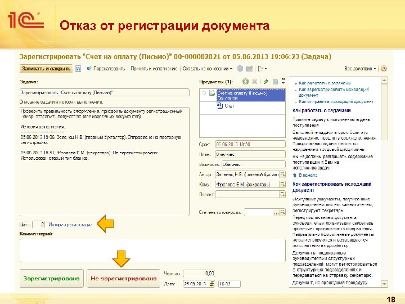Screen dimensions: 405x304
Task: Click the green pencil edit icon in Предметы
Action: click(x=265, y=82)
